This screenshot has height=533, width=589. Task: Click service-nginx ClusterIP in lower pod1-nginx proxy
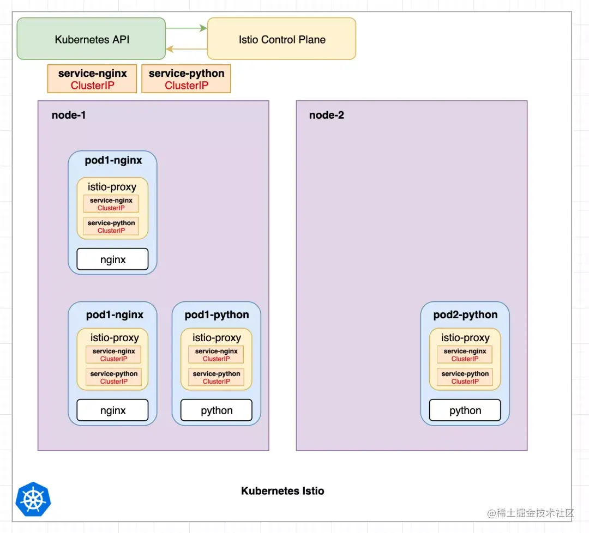[113, 355]
